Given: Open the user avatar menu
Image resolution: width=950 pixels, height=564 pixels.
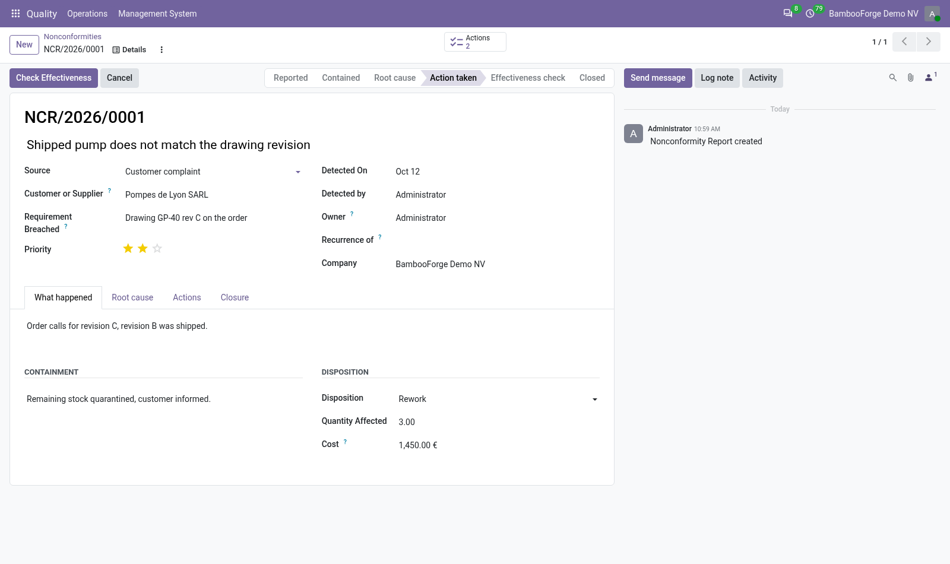Looking at the screenshot, I should pos(932,14).
